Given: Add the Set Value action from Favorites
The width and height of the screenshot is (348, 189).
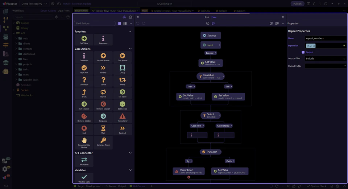Looking at the screenshot, I should pos(84,40).
